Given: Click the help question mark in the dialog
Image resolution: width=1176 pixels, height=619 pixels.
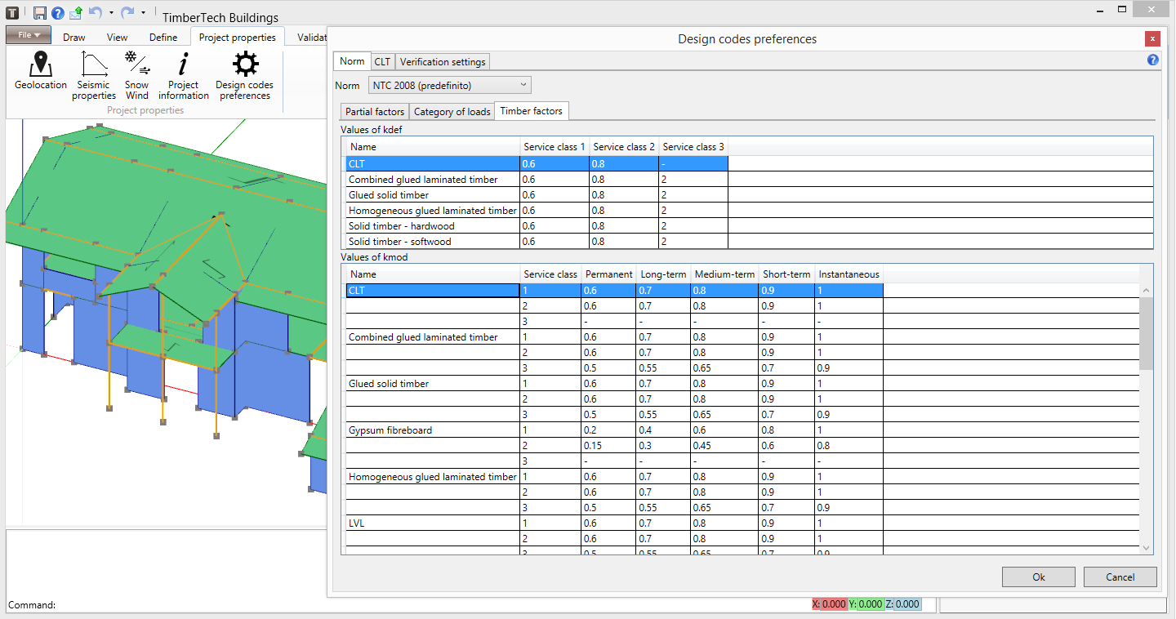Looking at the screenshot, I should tap(1153, 60).
